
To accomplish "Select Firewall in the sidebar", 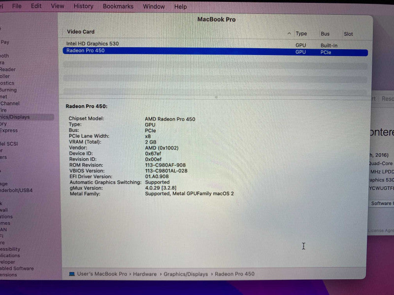I will coord(4,210).
